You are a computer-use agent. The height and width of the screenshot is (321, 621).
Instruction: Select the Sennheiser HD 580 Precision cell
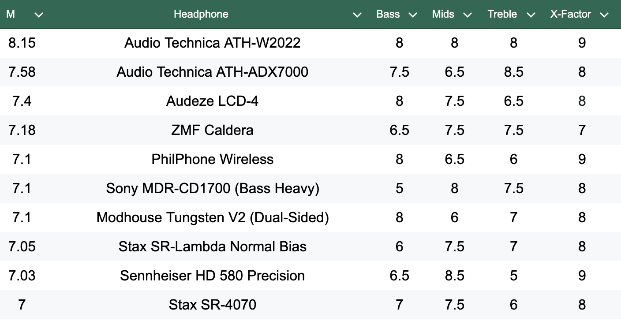(212, 276)
